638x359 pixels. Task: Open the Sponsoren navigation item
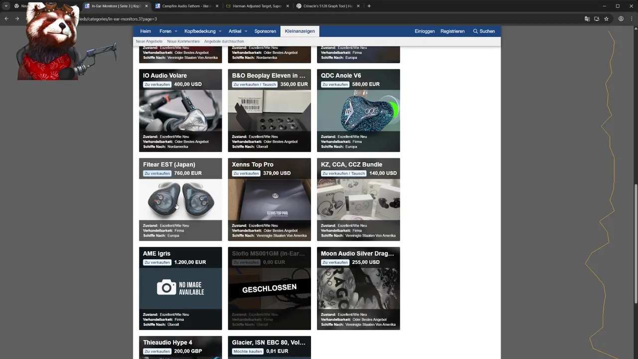click(x=265, y=31)
